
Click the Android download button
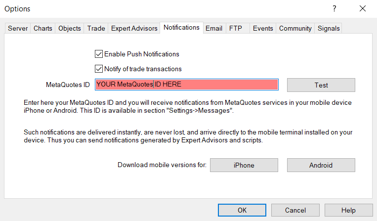coord(321,165)
